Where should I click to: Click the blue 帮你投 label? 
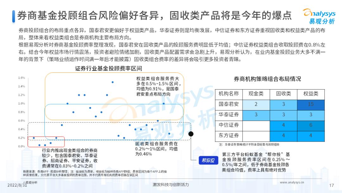coord(208,160)
